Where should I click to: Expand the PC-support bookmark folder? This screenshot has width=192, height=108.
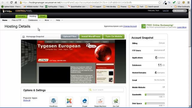click(96, 7)
